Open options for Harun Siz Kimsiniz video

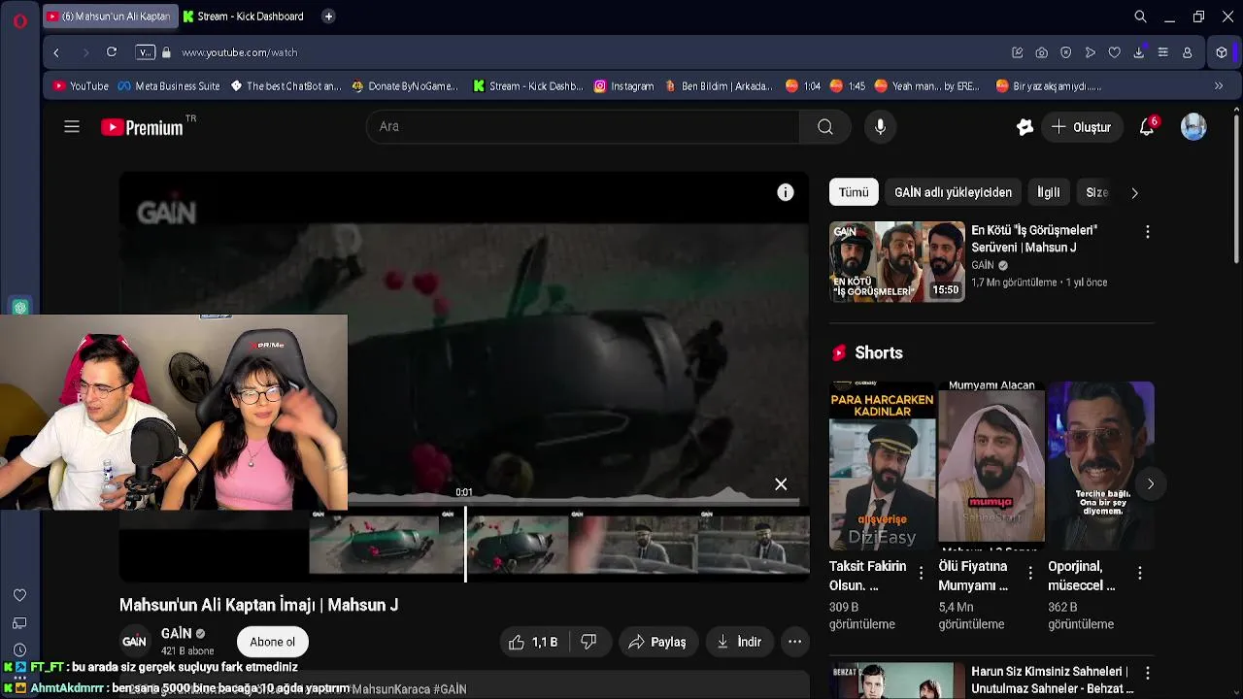tap(1147, 673)
